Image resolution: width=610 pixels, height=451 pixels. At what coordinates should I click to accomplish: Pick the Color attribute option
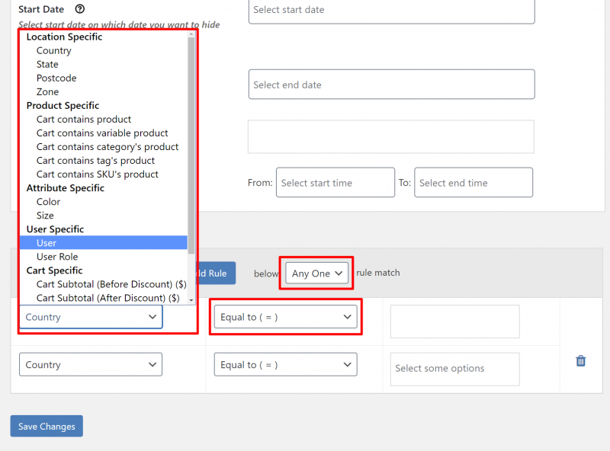(x=104, y=202)
